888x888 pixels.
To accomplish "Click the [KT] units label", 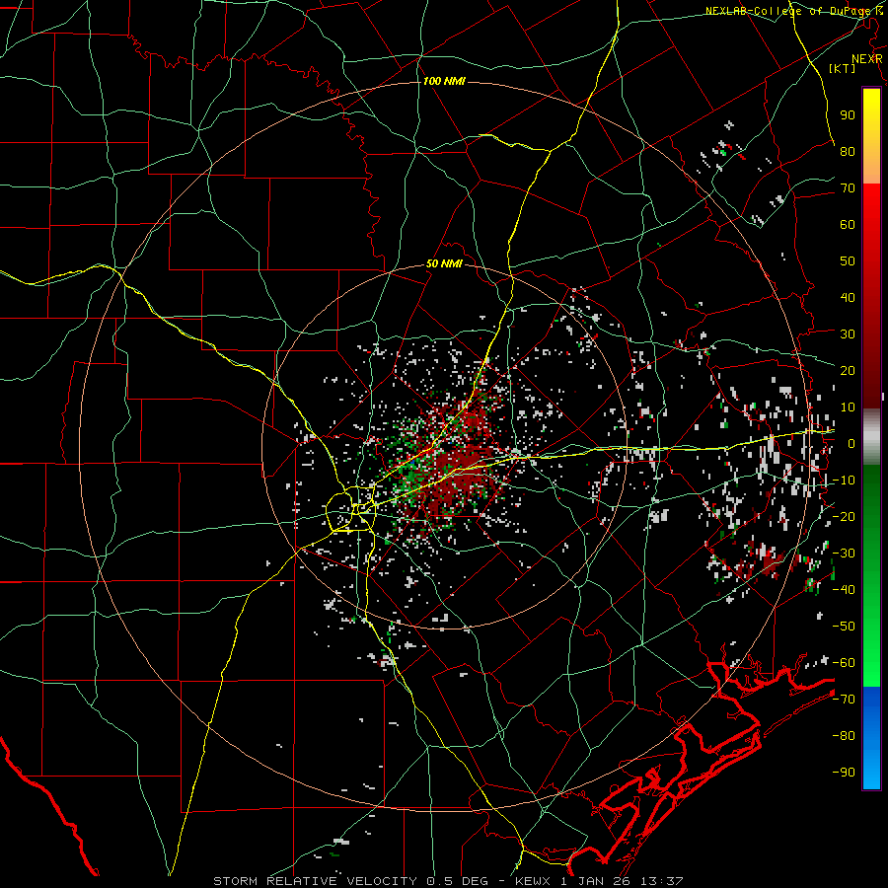I will (x=843, y=68).
